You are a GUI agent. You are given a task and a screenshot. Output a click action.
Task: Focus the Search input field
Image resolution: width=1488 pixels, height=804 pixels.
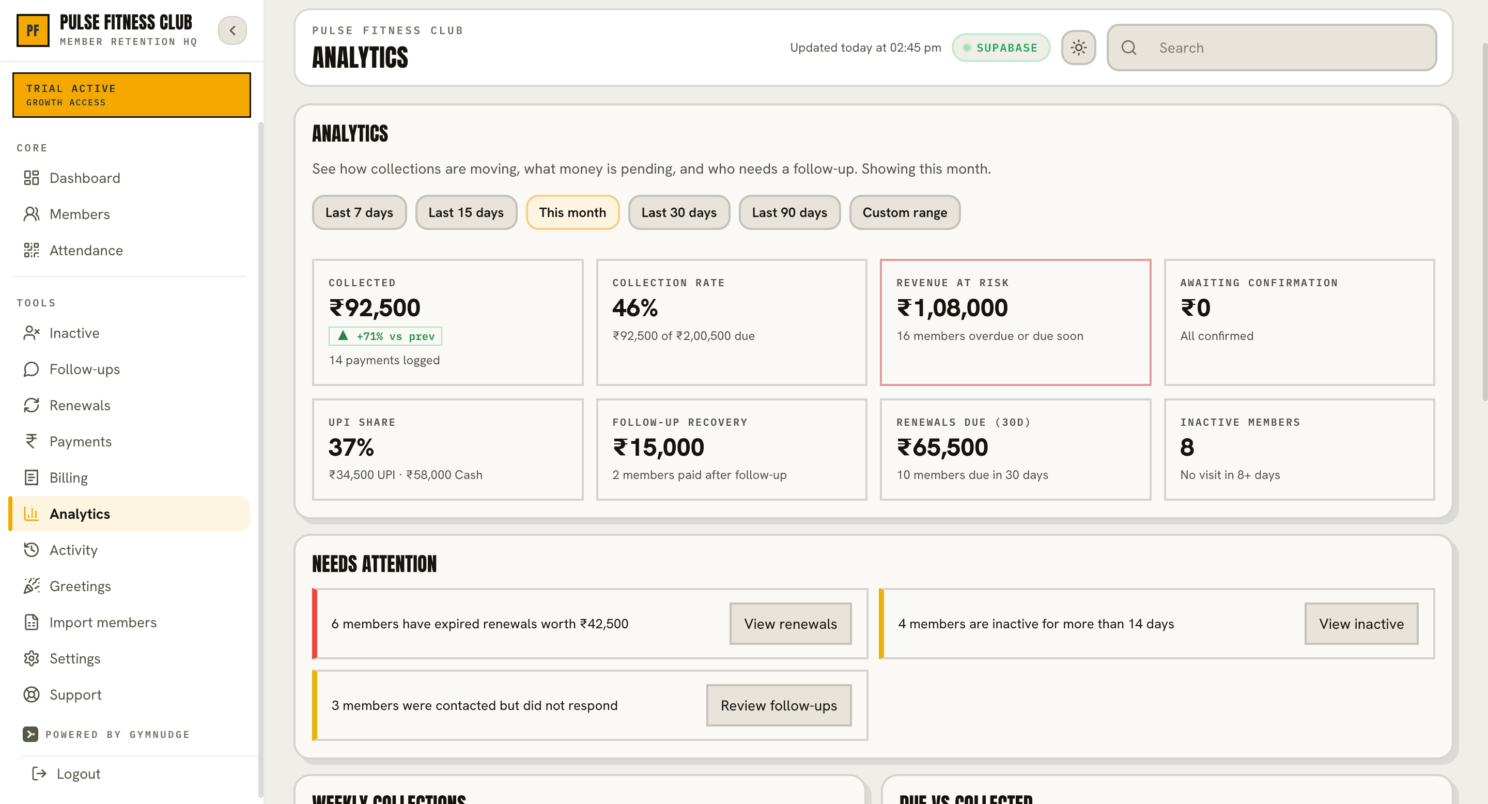tap(1272, 48)
